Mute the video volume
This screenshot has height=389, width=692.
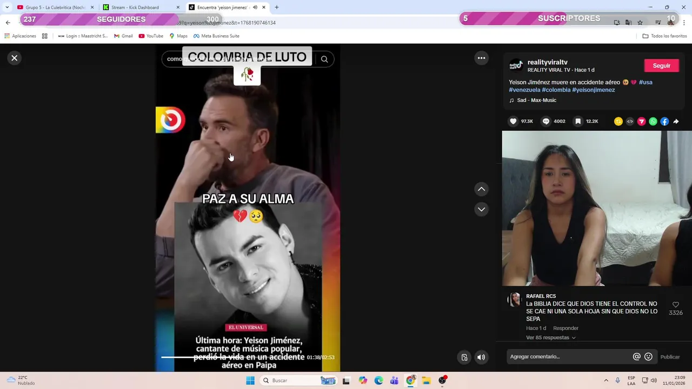tap(481, 357)
